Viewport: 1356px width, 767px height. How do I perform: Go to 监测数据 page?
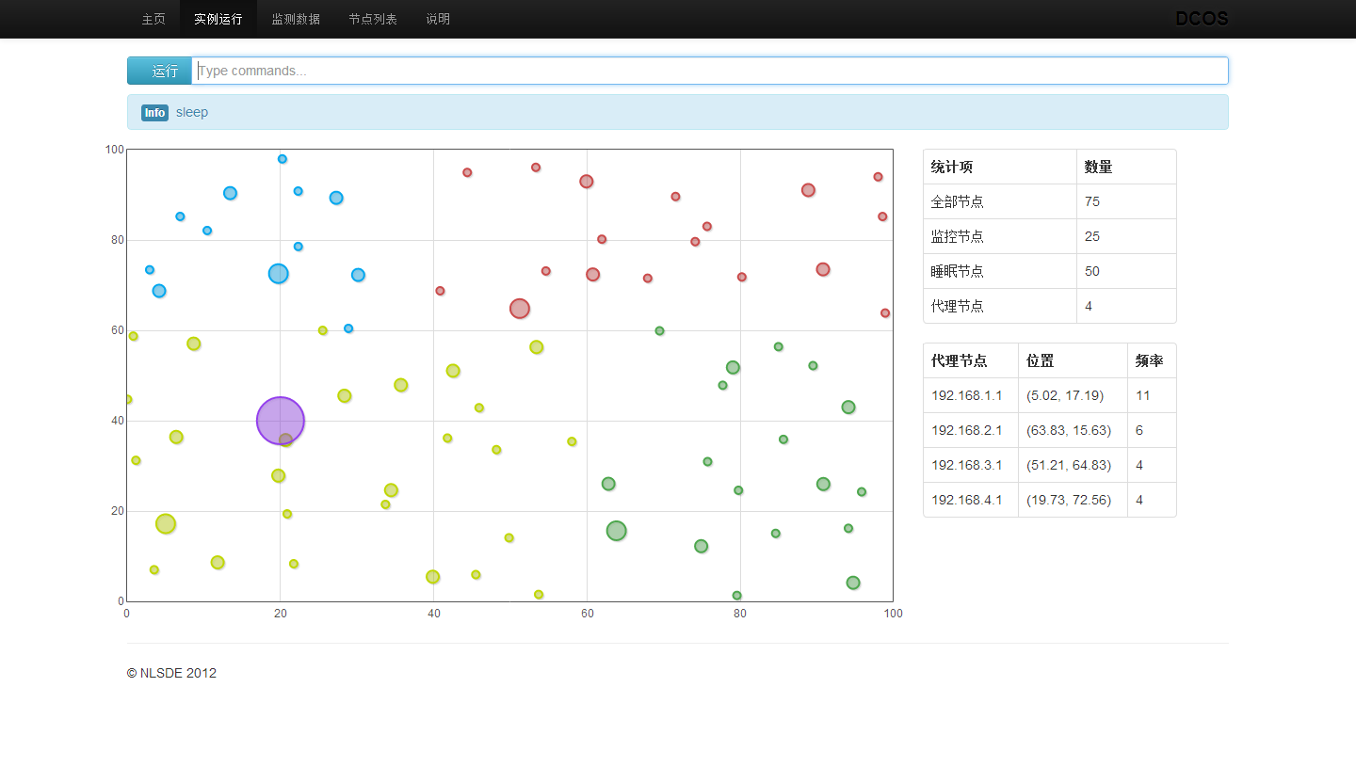[x=296, y=19]
